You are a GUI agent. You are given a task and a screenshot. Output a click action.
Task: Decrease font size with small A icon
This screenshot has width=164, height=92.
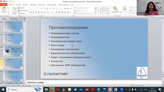point(50,9)
